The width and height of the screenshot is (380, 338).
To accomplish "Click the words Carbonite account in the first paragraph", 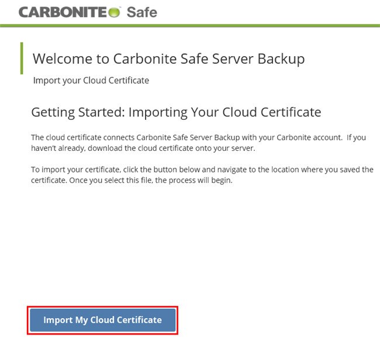I will [x=299, y=137].
